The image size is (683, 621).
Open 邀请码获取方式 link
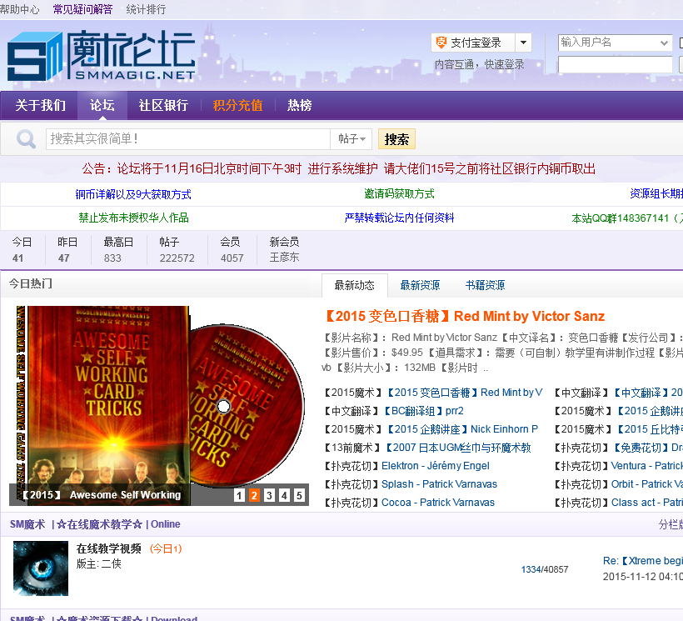click(x=400, y=194)
